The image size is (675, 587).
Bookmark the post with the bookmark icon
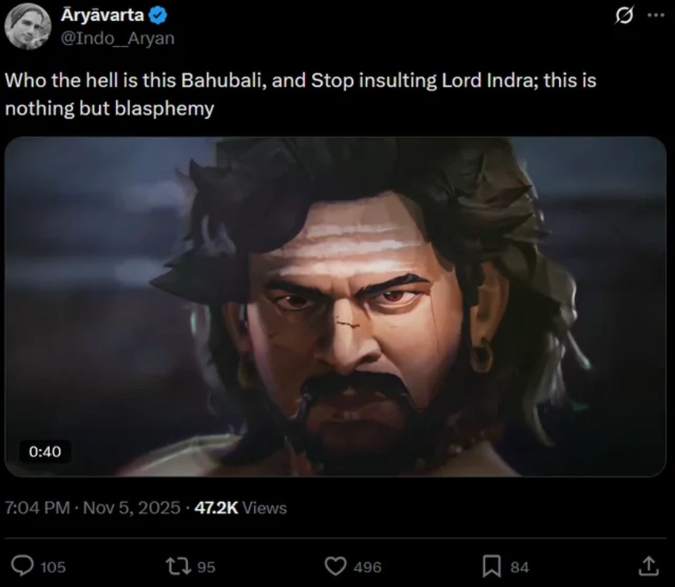pyautogui.click(x=491, y=566)
